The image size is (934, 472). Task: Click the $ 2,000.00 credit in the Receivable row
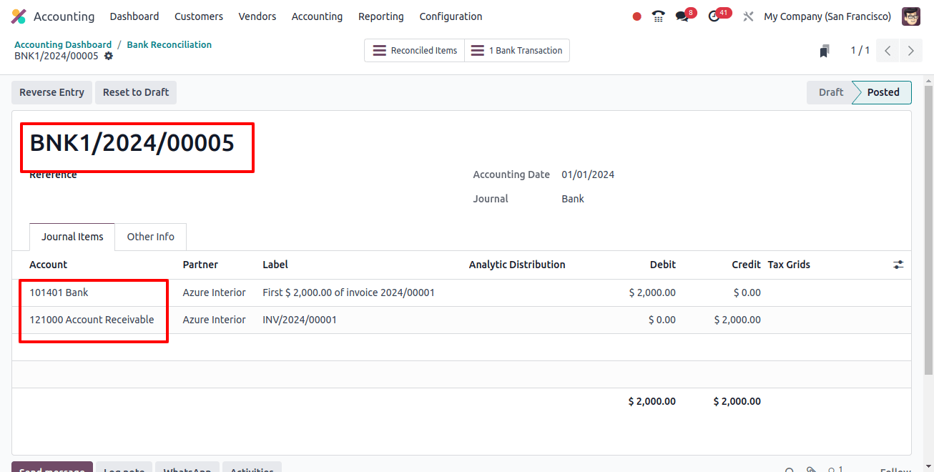point(737,320)
